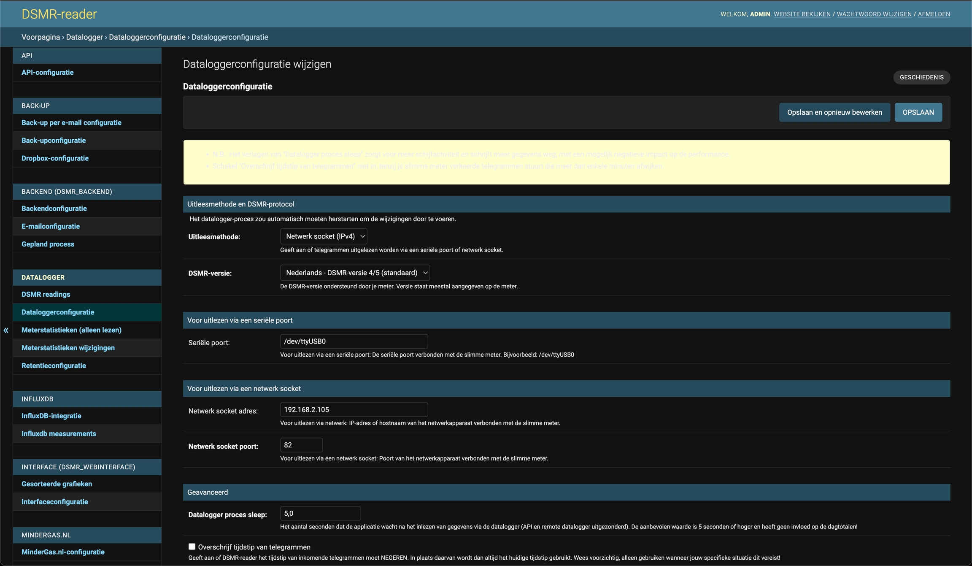Click the AFMELDEN logout link
972x566 pixels.
click(934, 14)
